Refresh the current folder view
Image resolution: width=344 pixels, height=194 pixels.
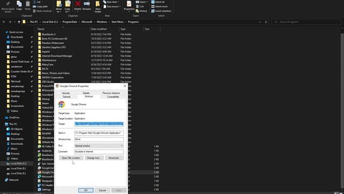pos(266,22)
